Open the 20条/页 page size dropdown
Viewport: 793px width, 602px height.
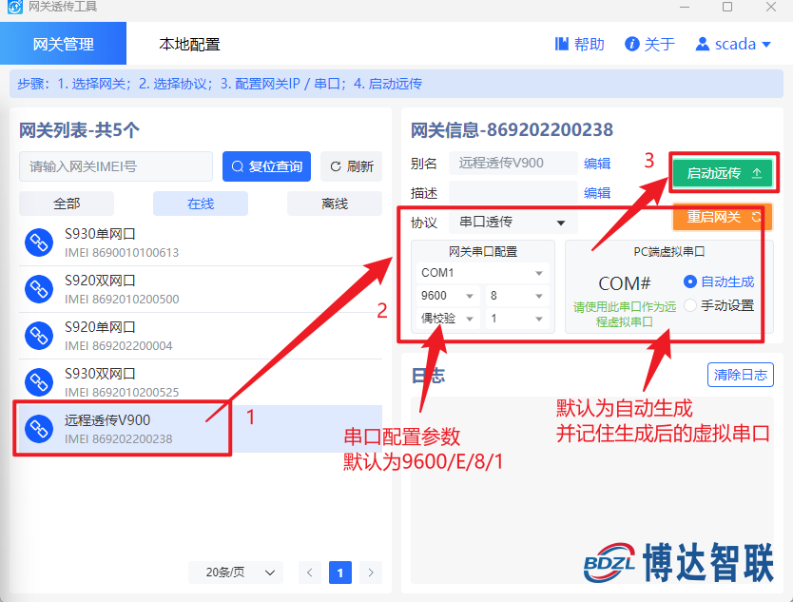coord(236,573)
